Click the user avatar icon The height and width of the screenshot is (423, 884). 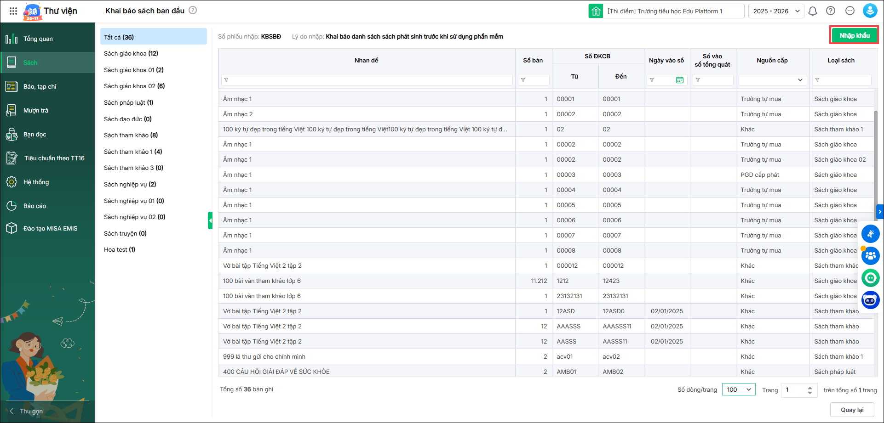(870, 11)
